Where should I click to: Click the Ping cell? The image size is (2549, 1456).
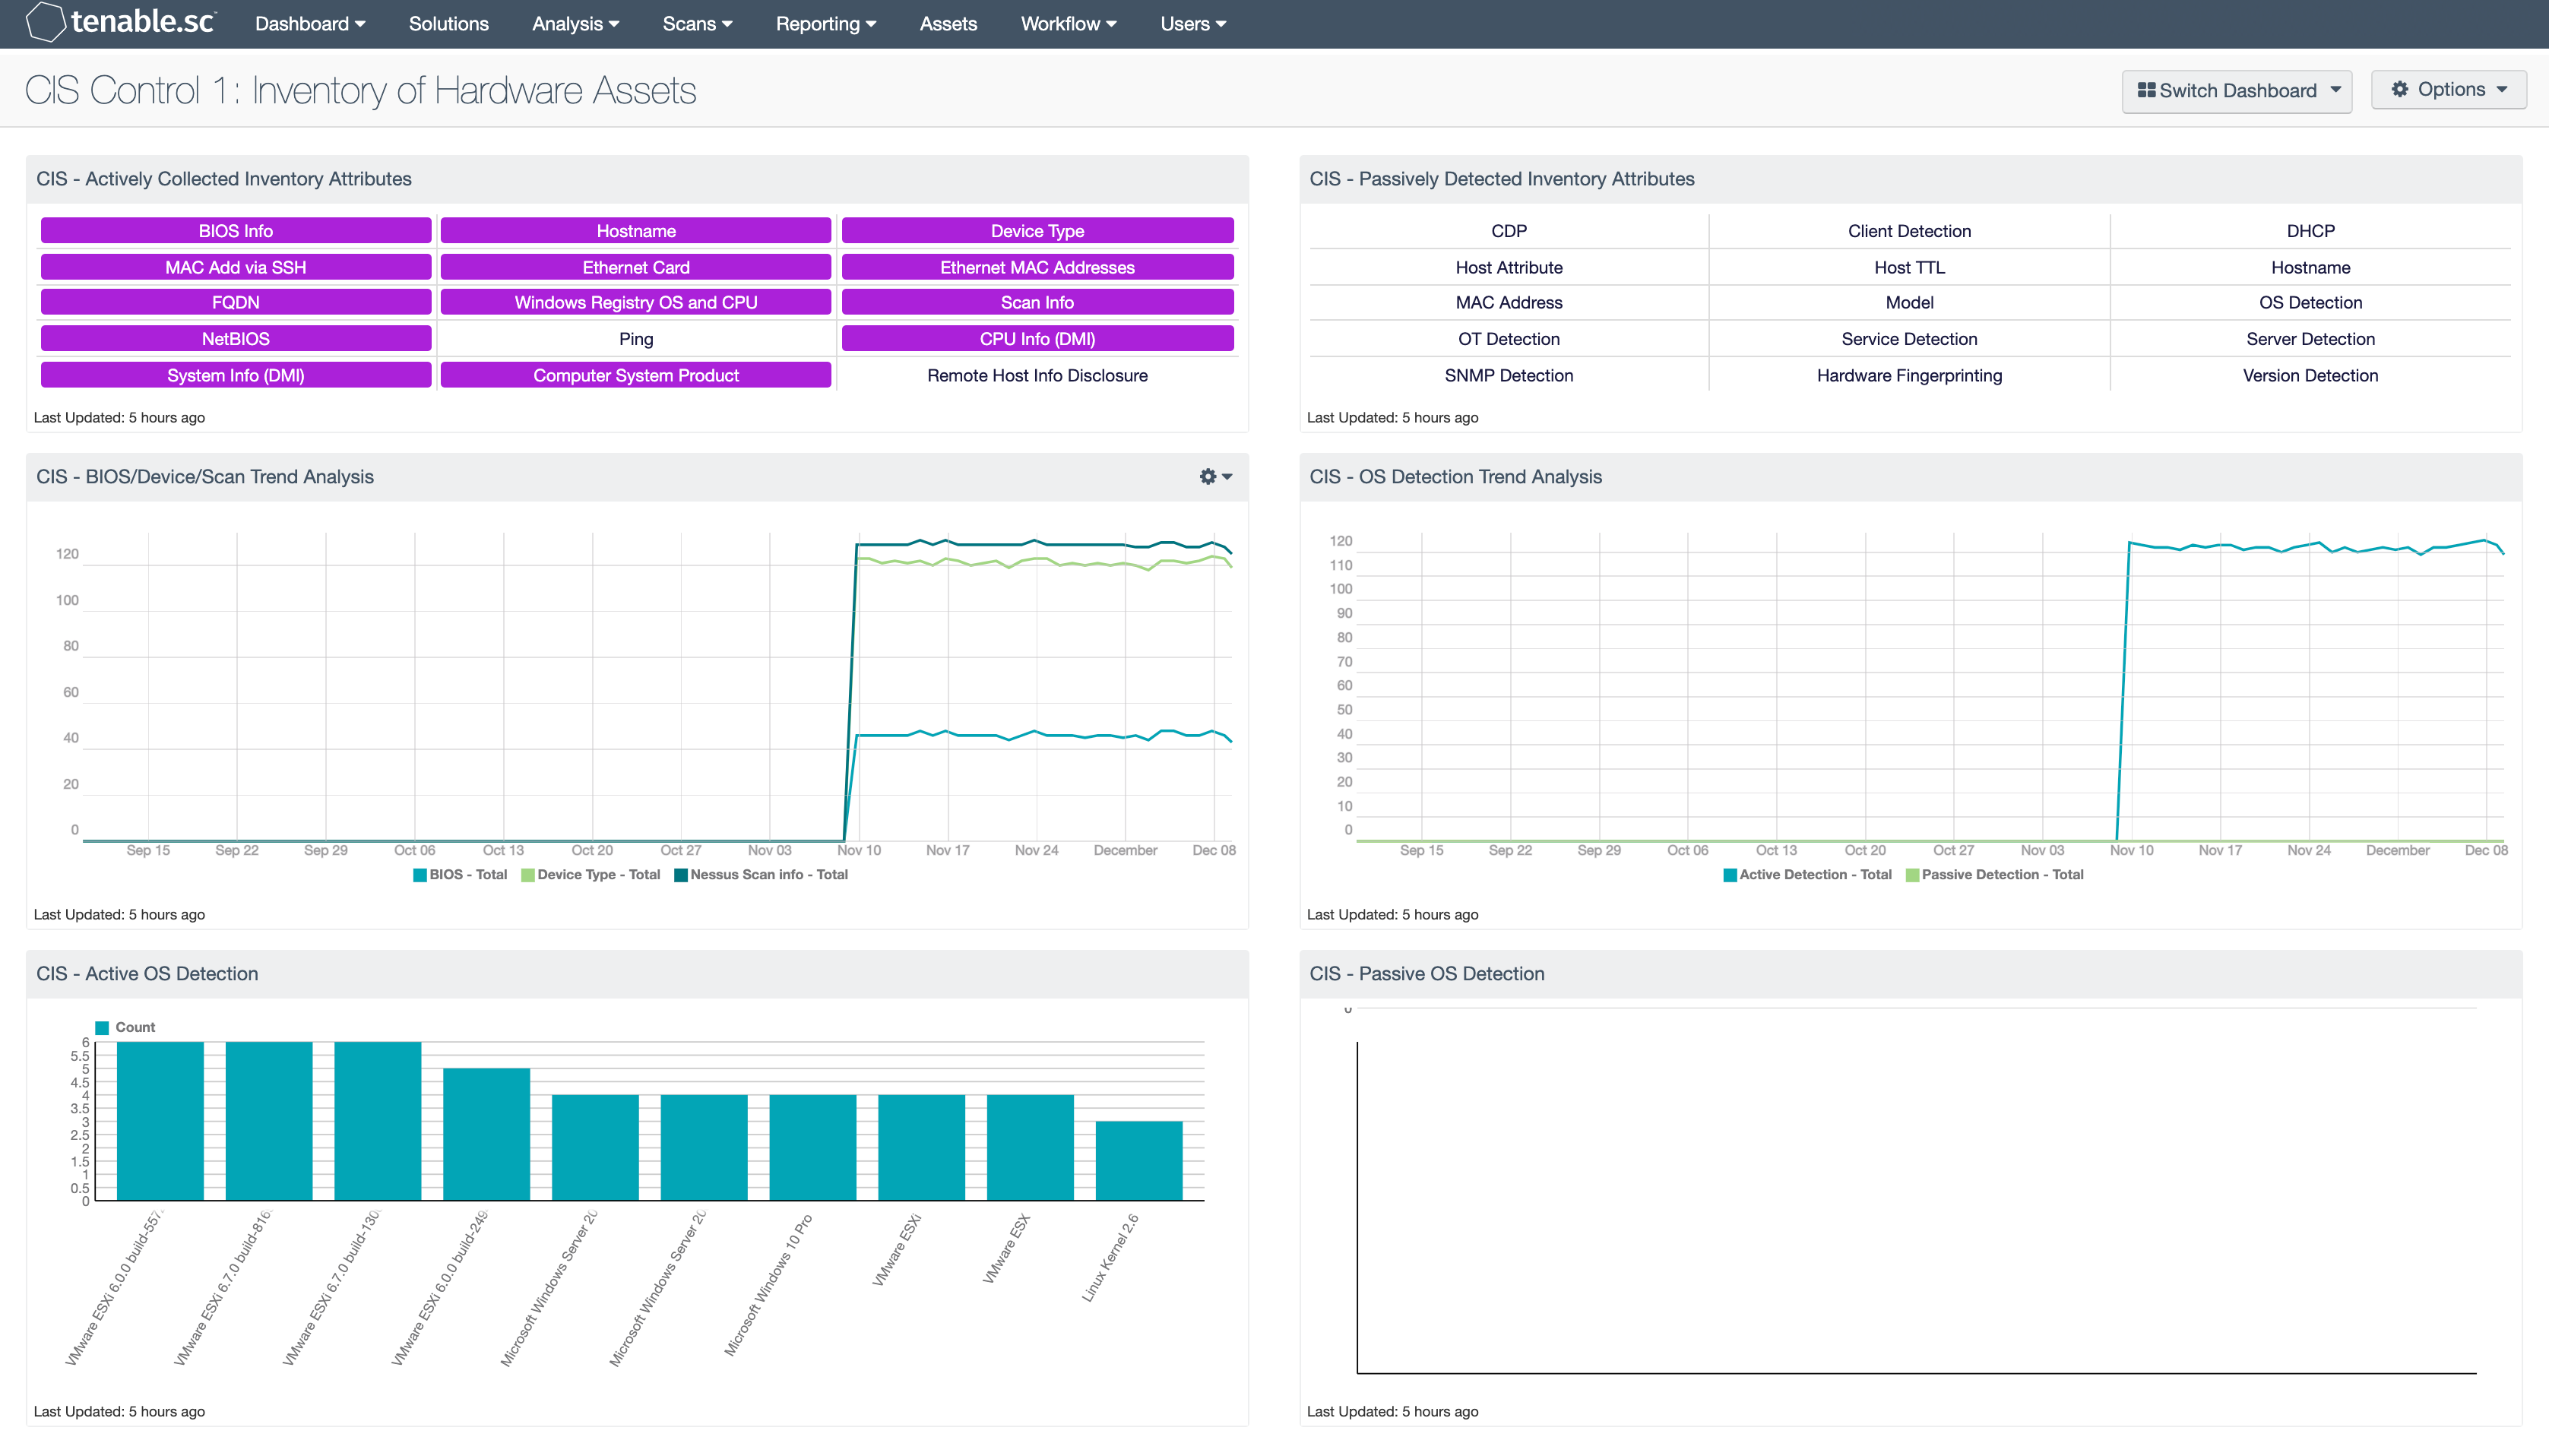pyautogui.click(x=636, y=338)
